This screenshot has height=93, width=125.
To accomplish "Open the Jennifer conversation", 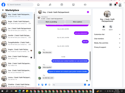I will (17, 37).
